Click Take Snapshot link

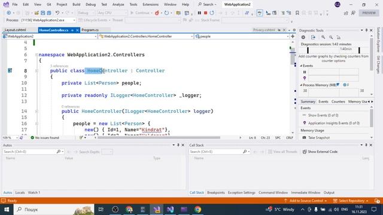click(x=319, y=138)
